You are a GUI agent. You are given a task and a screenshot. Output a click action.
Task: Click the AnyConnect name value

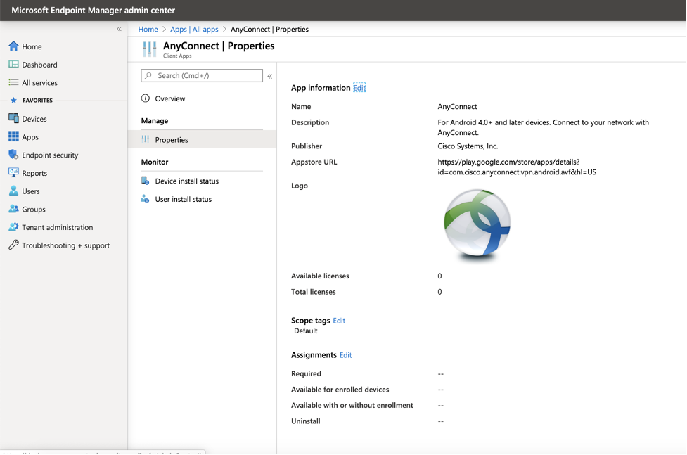[x=457, y=106]
